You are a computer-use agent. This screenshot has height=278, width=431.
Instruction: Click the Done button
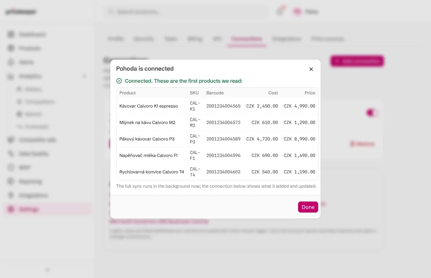point(308,207)
